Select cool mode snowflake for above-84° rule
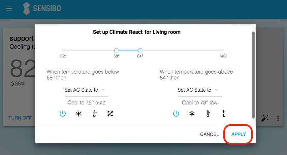The height and width of the screenshot is (155, 287). point(192,114)
